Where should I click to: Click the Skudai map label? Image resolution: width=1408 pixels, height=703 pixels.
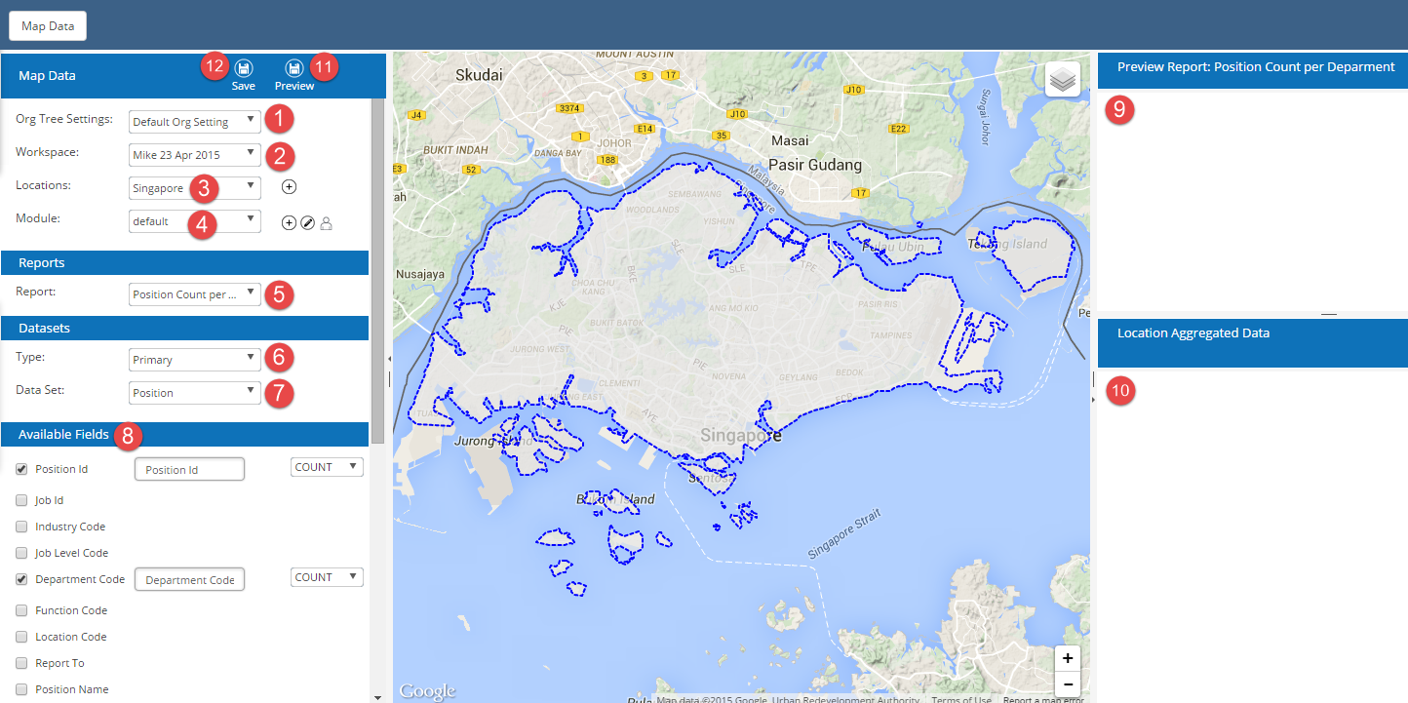pos(479,74)
